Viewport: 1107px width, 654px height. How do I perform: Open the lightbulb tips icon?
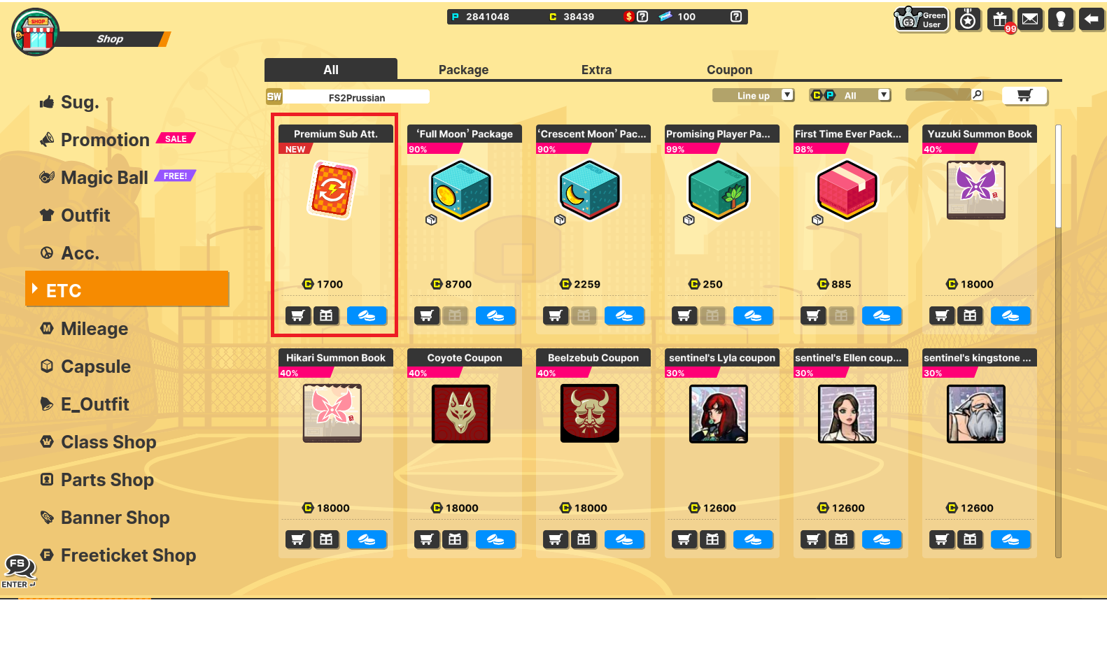[1061, 19]
